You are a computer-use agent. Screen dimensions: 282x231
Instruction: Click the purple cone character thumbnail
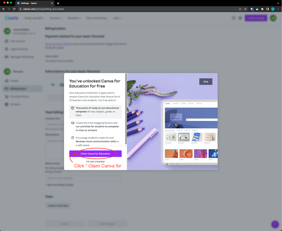[x=200, y=154]
